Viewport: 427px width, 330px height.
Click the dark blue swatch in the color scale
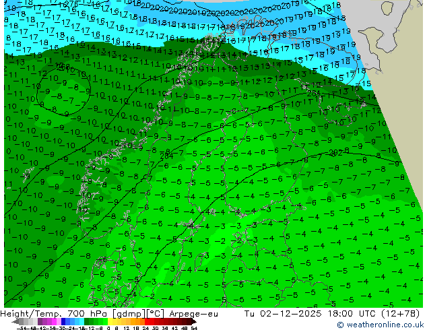[x=63, y=321]
